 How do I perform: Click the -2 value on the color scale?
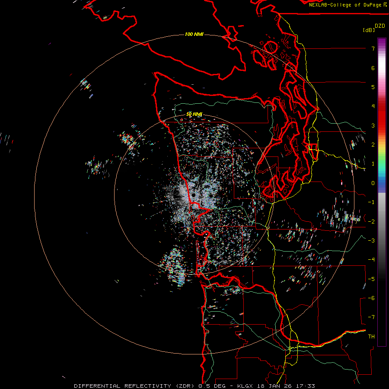(x=371, y=222)
